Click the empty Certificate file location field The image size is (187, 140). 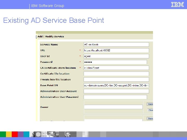coord(116,74)
